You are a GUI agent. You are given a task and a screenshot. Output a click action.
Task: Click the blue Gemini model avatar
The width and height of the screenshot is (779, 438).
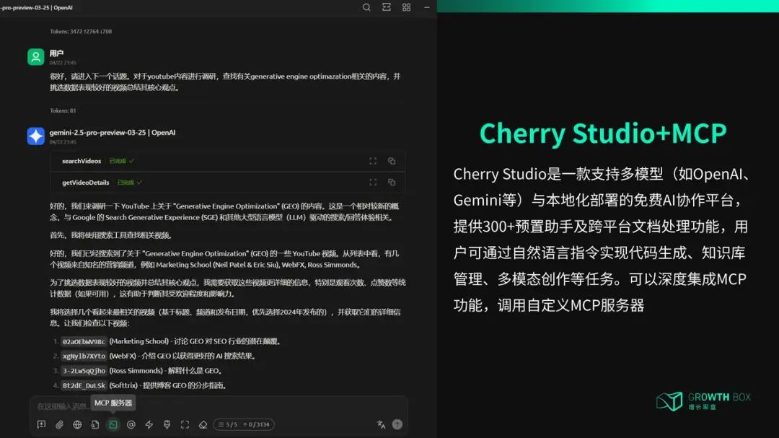click(x=36, y=136)
